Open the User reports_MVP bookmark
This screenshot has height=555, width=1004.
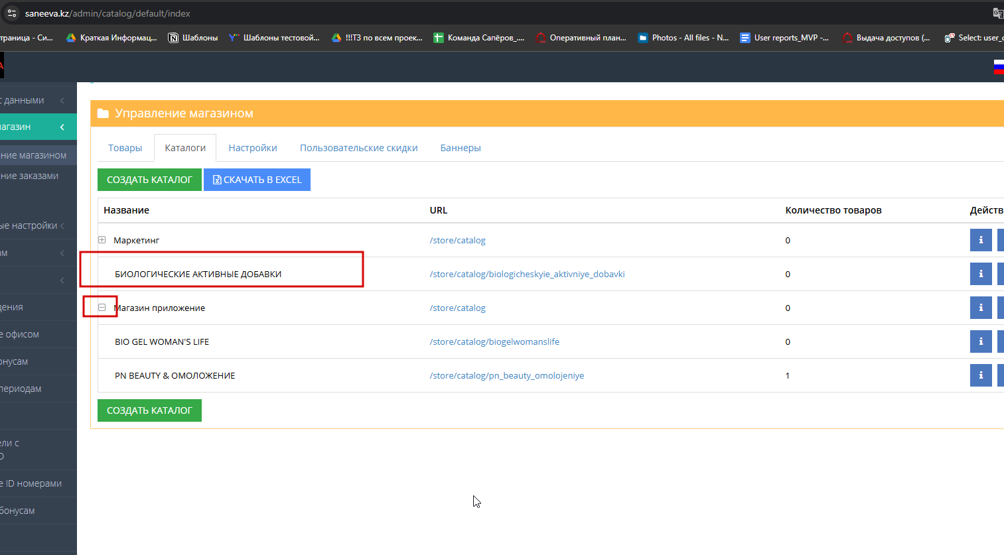point(785,38)
